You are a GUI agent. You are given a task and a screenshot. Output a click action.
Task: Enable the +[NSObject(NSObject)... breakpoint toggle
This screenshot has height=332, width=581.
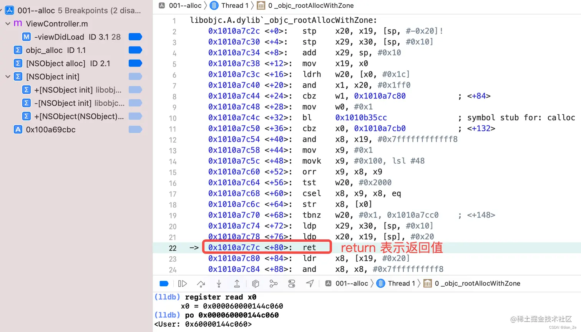135,116
